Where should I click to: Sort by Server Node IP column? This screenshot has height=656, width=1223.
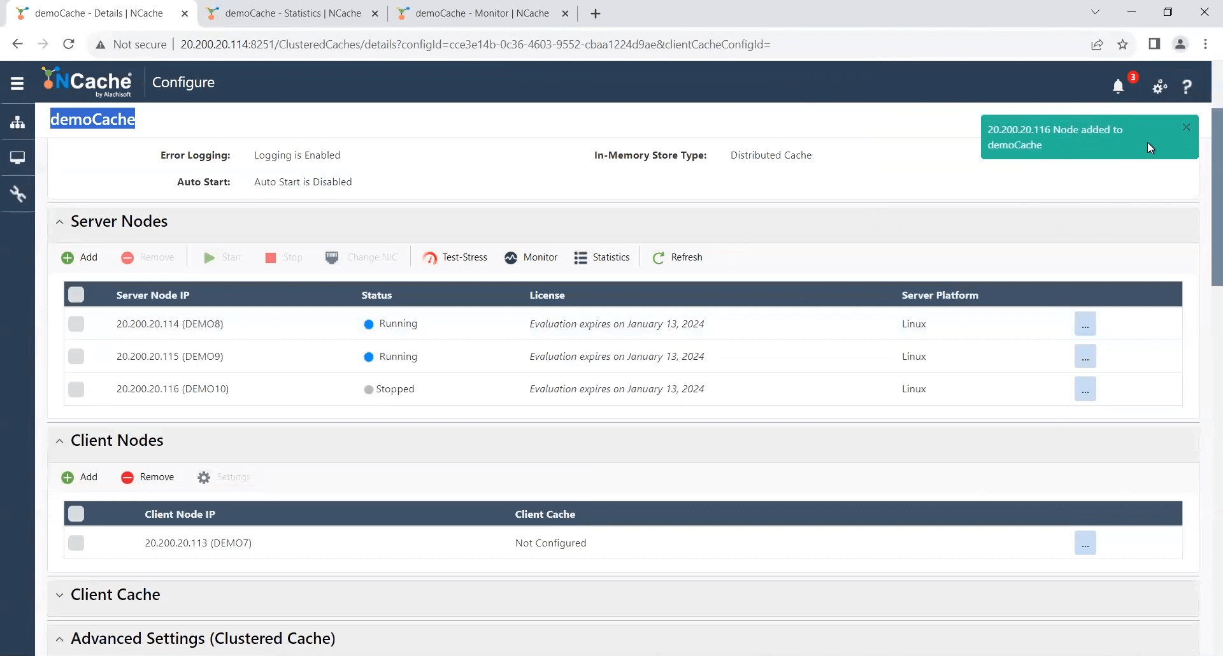pyautogui.click(x=153, y=295)
